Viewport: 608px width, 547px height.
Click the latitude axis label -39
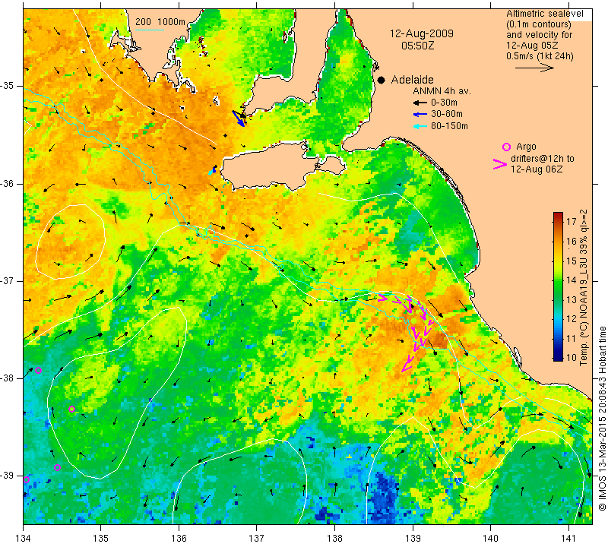7,476
